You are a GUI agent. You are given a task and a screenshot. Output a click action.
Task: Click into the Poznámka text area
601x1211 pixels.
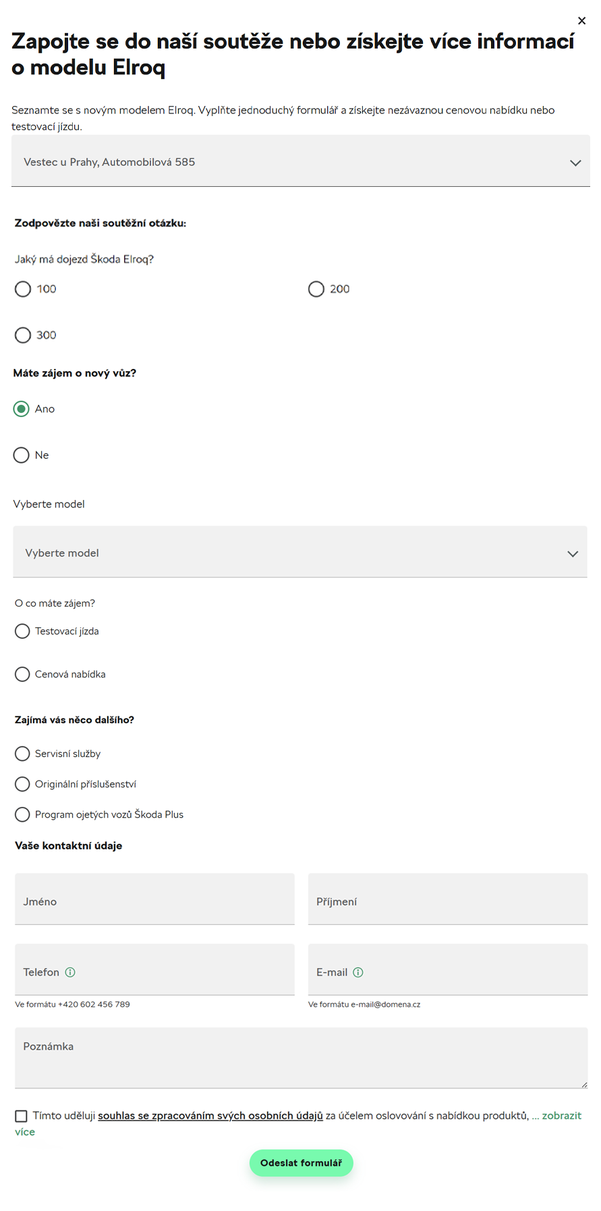301,1058
